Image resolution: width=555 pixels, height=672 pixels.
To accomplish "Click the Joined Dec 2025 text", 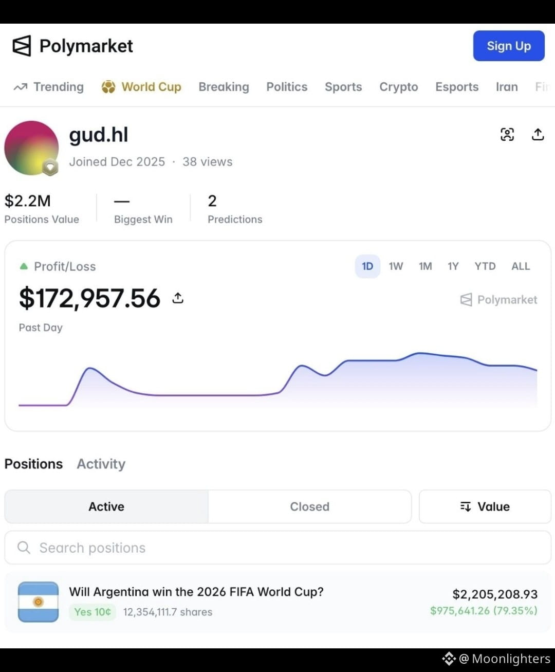I will 117,162.
